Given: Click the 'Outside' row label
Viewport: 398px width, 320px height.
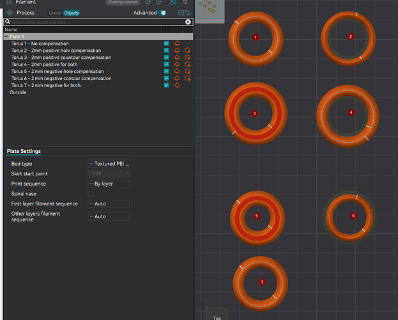Looking at the screenshot, I should point(18,92).
